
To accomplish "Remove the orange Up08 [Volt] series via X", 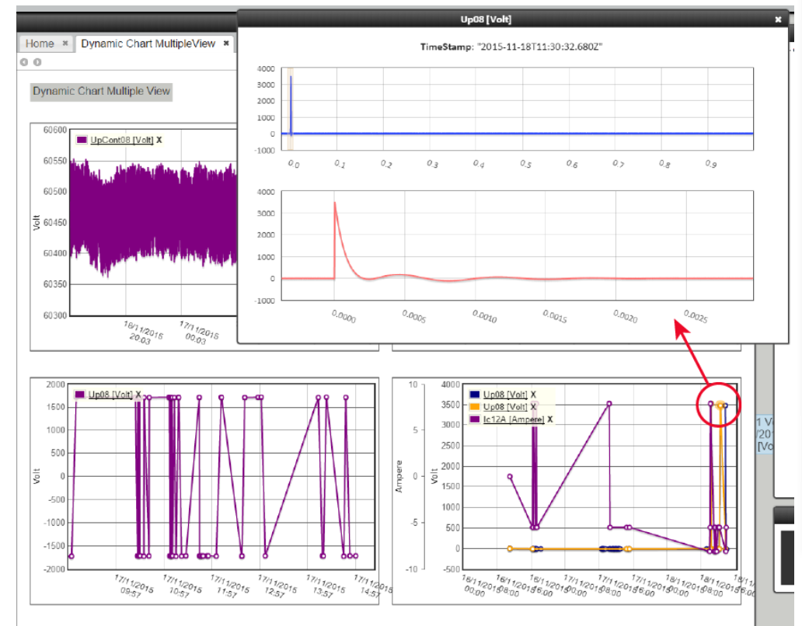I will pyautogui.click(x=533, y=407).
